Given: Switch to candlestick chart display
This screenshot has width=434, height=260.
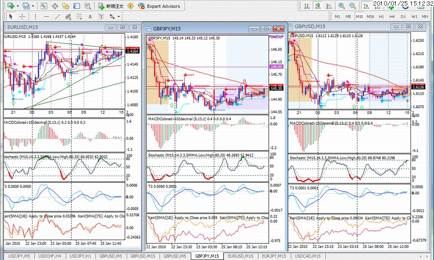Looking at the screenshot, I should click(318, 6).
